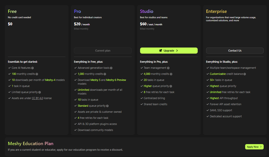Open info tooltip for Higher queue priority
This screenshot has width=269, height=157.
tap(171, 86)
